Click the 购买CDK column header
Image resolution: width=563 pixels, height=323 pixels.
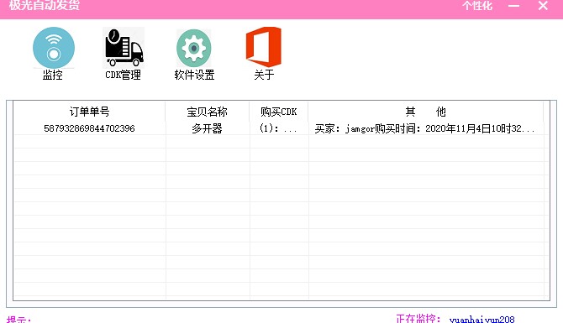279,112
